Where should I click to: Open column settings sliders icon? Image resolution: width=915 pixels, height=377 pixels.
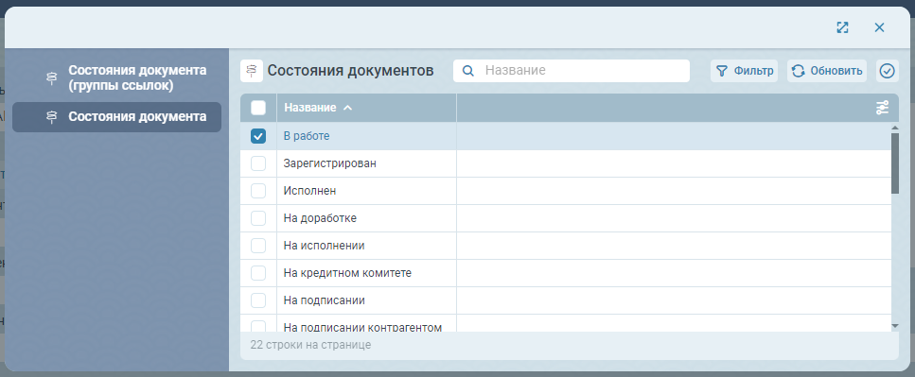882,108
